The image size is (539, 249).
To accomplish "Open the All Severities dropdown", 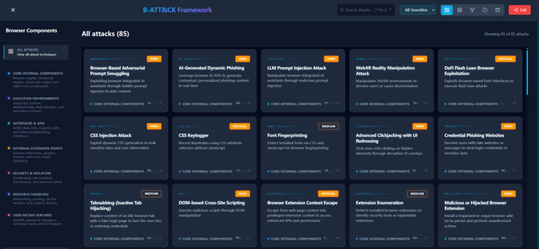I will pos(418,10).
